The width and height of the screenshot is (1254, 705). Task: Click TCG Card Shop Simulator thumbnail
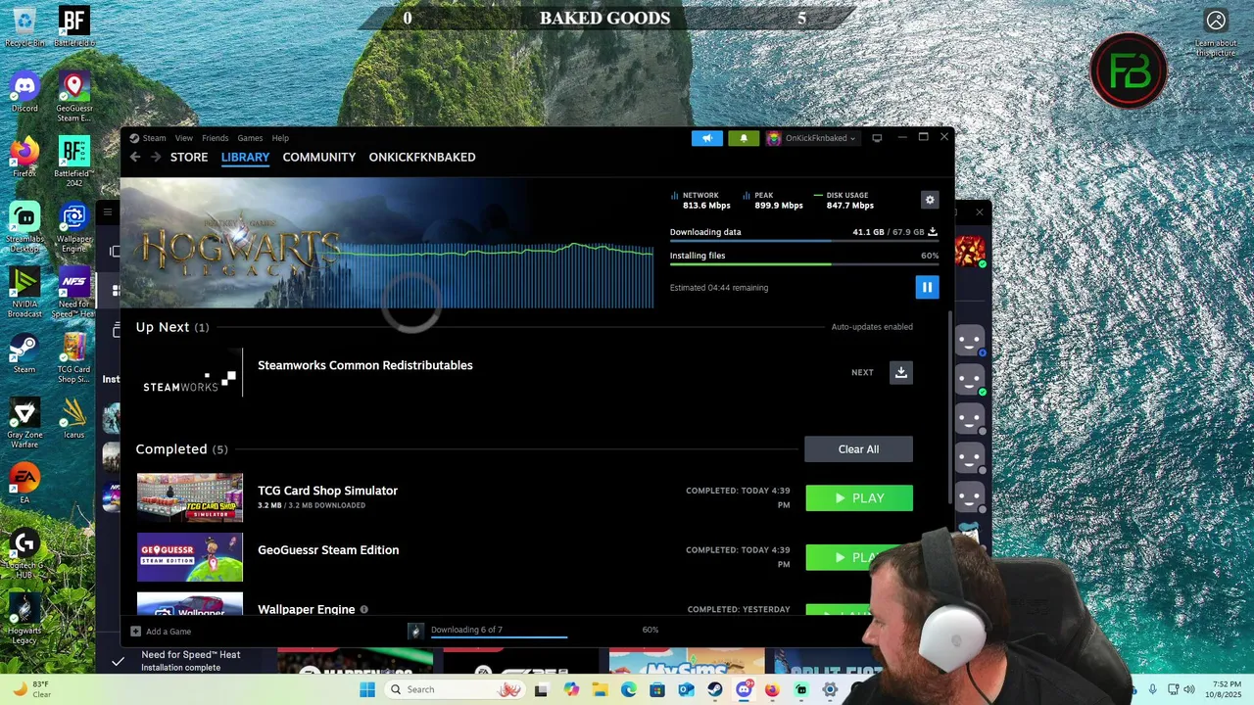(x=190, y=498)
